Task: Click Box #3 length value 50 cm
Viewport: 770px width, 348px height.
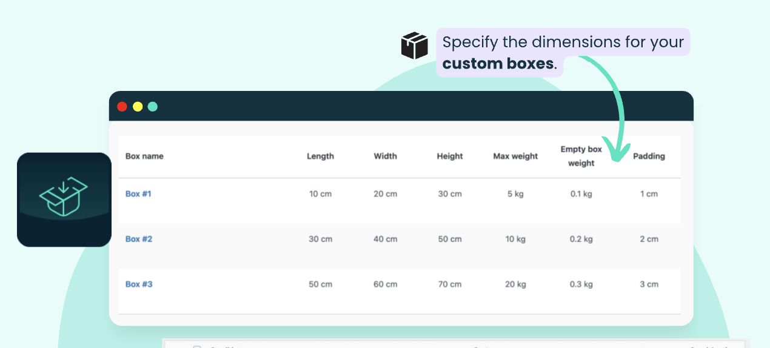Action: (321, 284)
